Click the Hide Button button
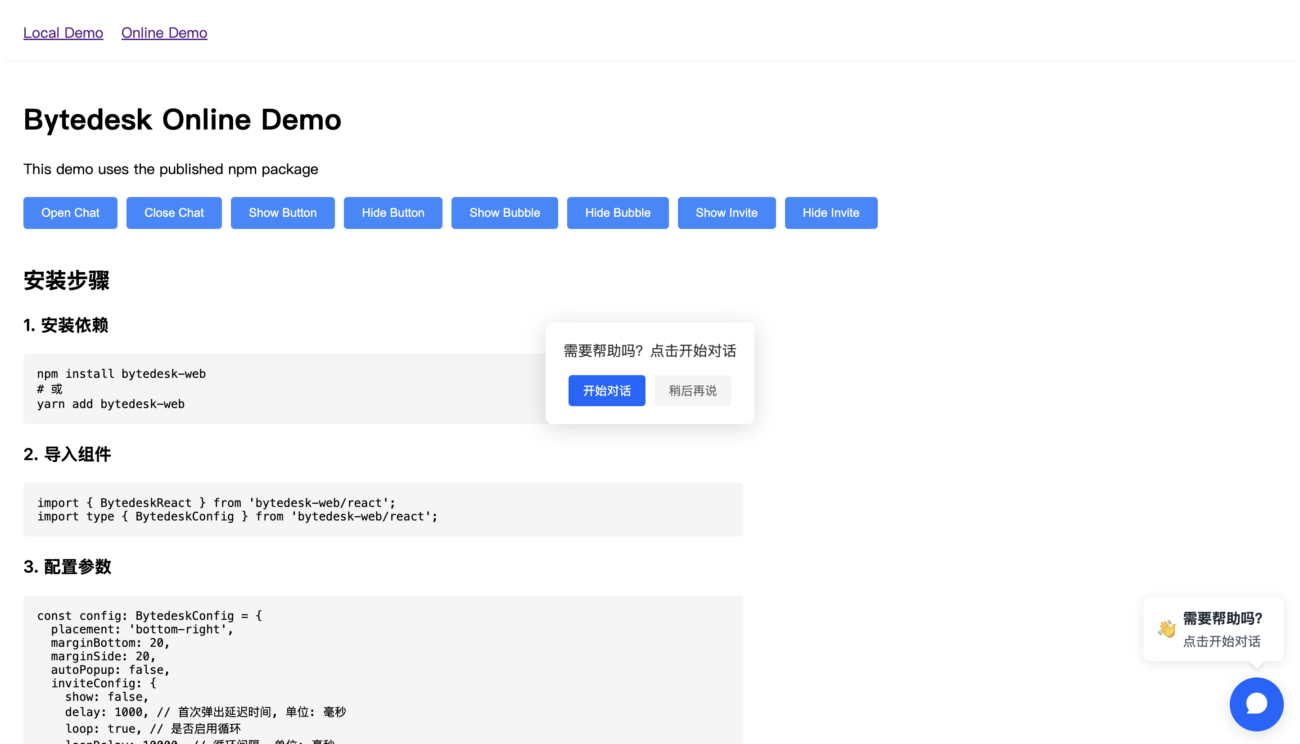 click(393, 213)
